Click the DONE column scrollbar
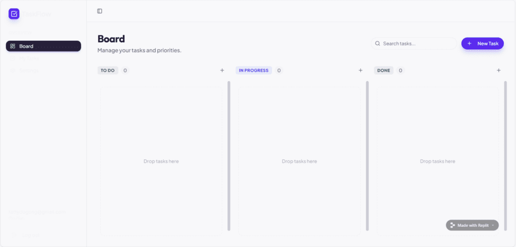516x247 pixels. click(505, 156)
